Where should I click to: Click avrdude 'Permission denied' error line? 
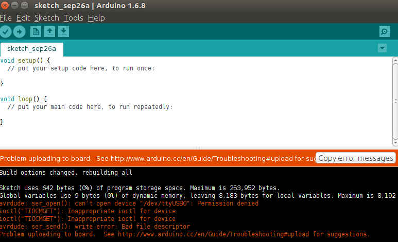pos(129,203)
